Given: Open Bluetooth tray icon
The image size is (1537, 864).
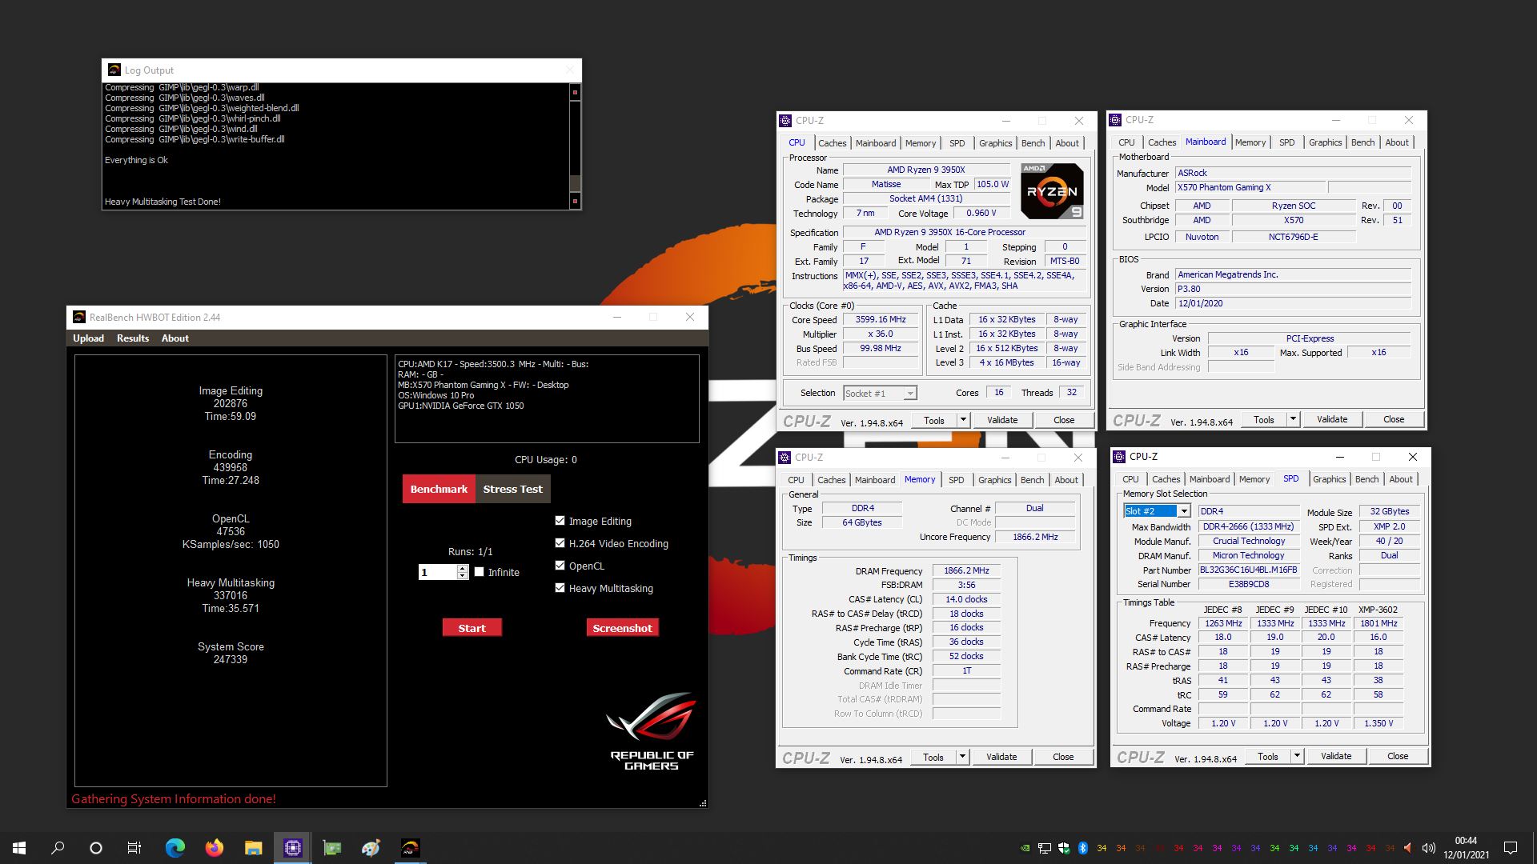Looking at the screenshot, I should click(1083, 848).
